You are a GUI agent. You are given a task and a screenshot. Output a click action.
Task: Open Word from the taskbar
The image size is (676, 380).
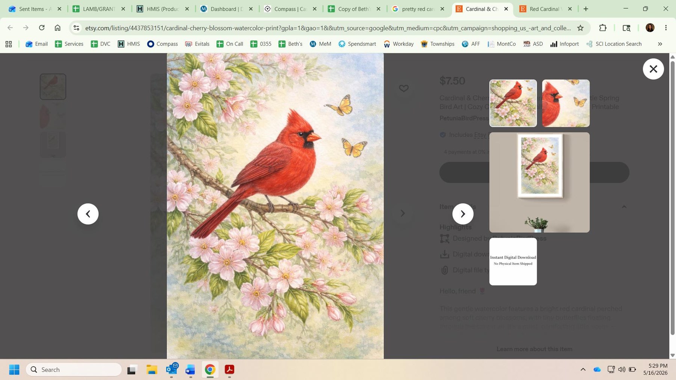coord(190,370)
